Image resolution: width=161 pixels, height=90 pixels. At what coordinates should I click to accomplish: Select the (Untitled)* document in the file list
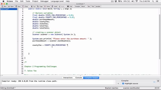(x=9, y=9)
